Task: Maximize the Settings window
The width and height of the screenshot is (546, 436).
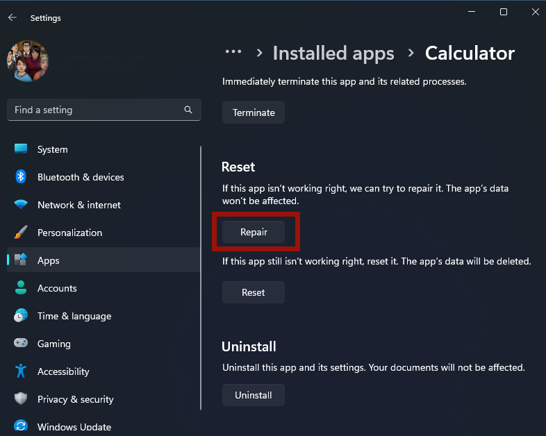Action: (x=503, y=12)
